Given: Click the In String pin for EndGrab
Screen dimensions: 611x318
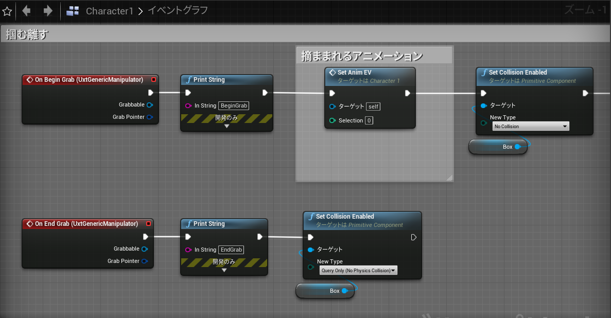Looking at the screenshot, I should pos(188,250).
